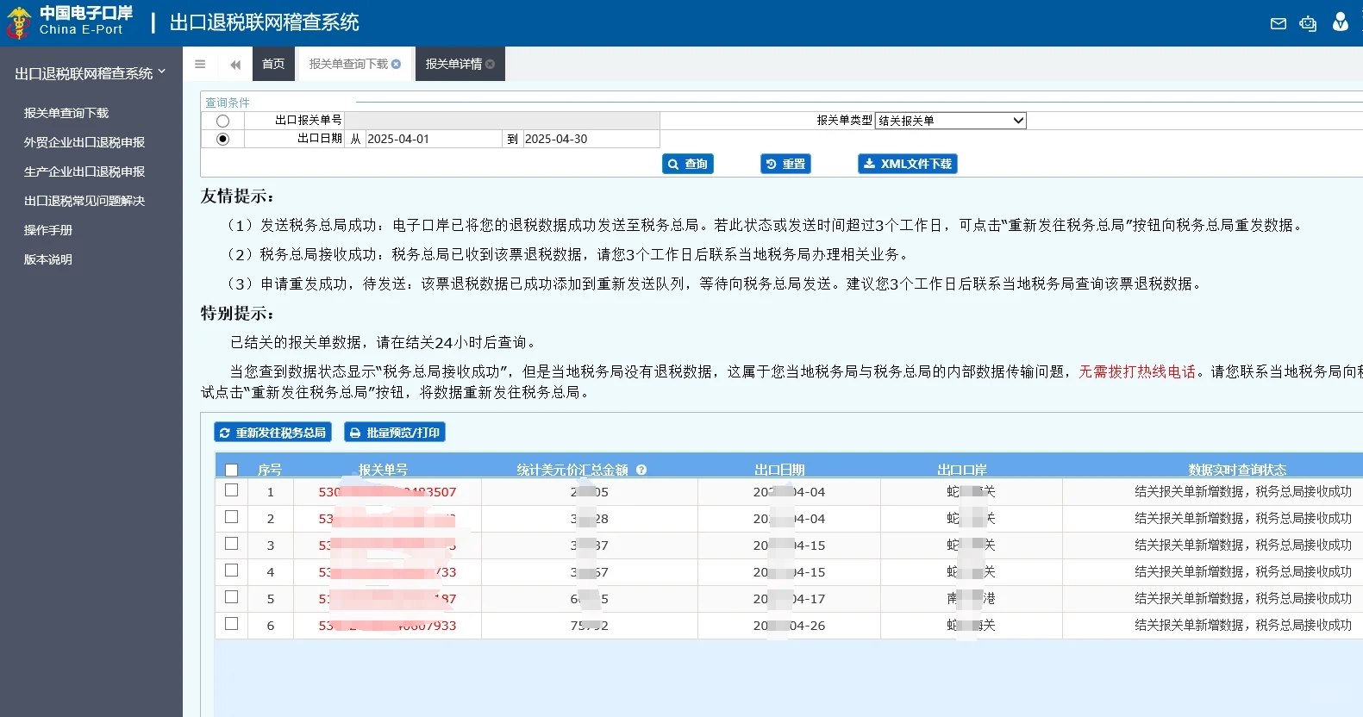The width and height of the screenshot is (1363, 717).
Task: Select the 出口报关单号 radio button
Action: [223, 122]
